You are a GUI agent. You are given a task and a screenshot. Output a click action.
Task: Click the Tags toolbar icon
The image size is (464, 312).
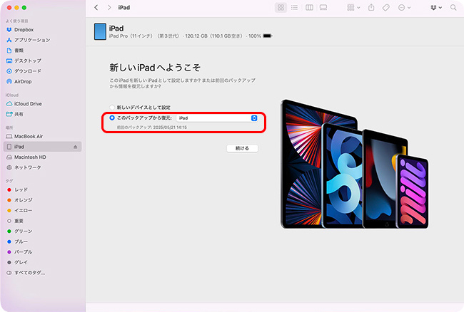[386, 8]
